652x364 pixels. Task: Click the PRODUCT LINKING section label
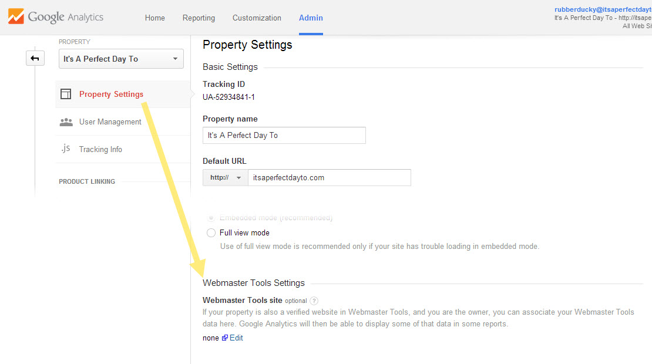pos(87,181)
